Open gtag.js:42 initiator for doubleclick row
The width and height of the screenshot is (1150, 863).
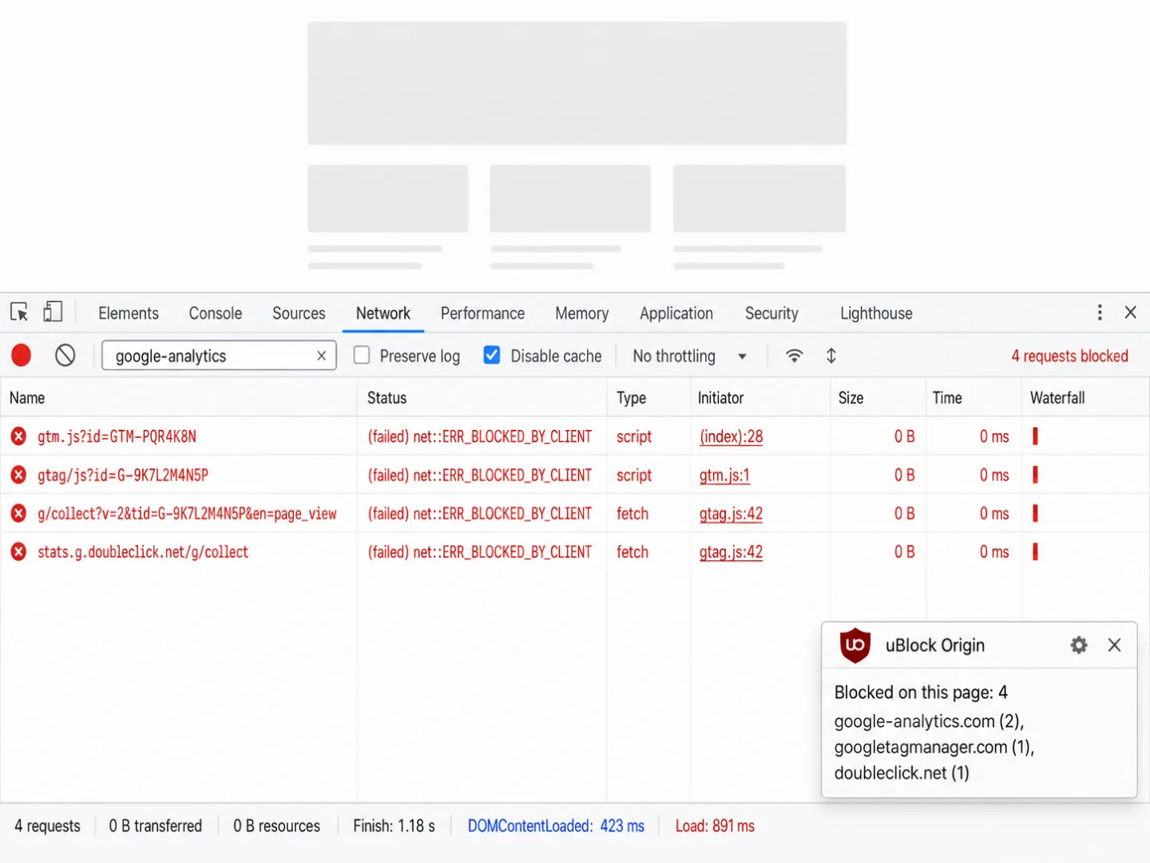coord(731,551)
